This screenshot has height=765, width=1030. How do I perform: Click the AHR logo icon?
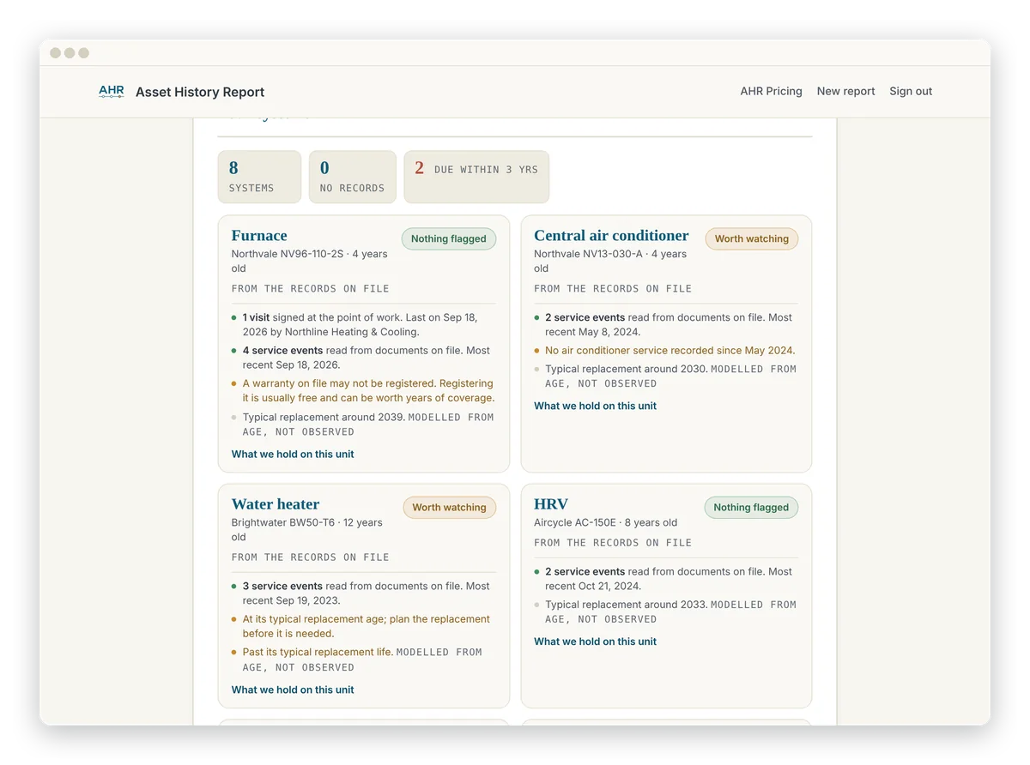[112, 91]
